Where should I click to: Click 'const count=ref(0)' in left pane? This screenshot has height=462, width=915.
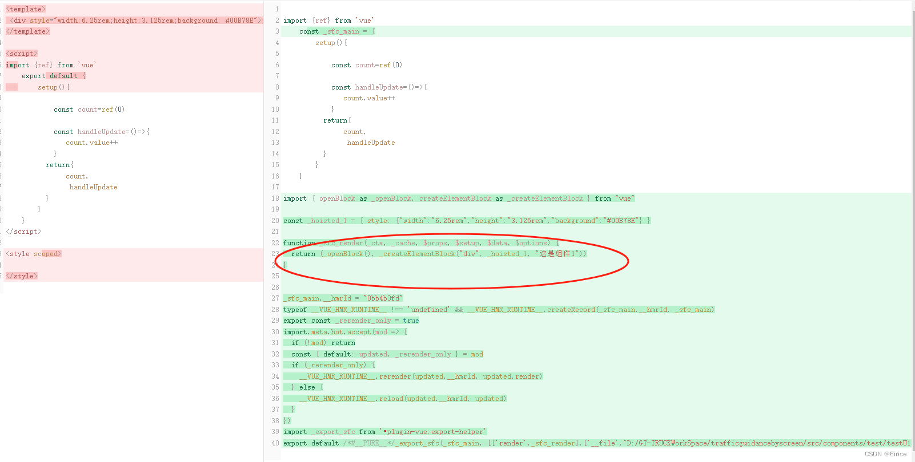tap(89, 110)
